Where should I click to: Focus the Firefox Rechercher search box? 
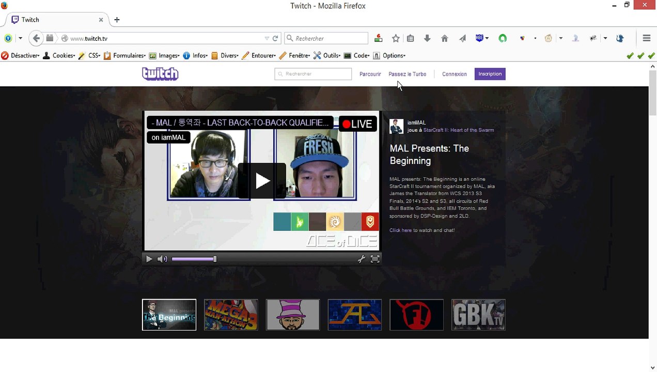click(326, 38)
